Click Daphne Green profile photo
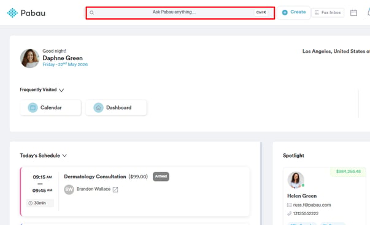Viewport: 370px width, 225px height. tap(29, 58)
